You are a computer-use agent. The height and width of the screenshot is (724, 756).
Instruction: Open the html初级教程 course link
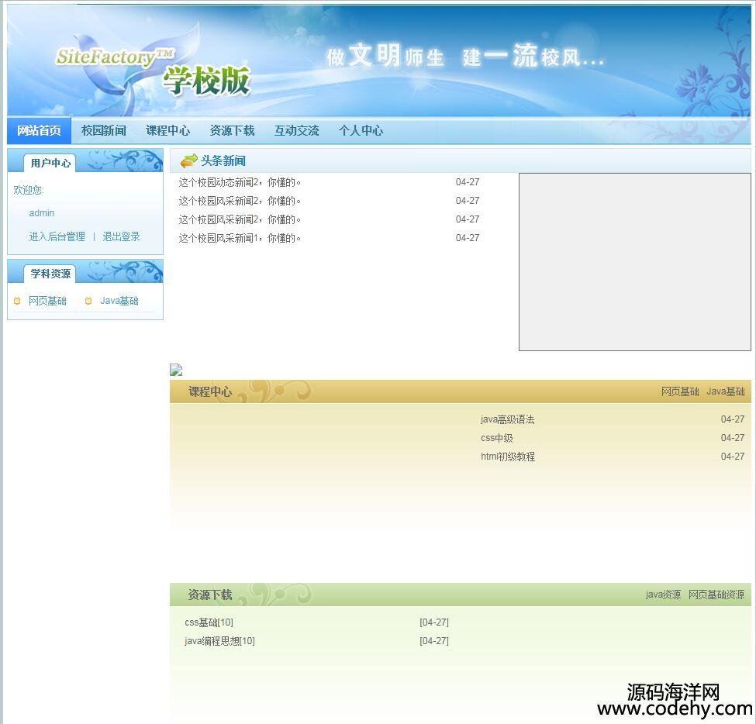point(507,457)
